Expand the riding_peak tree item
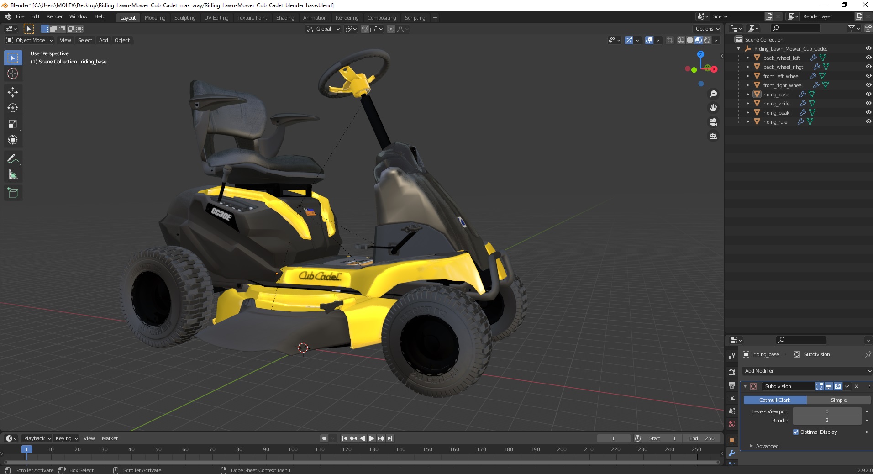The height and width of the screenshot is (474, 873). coord(747,113)
